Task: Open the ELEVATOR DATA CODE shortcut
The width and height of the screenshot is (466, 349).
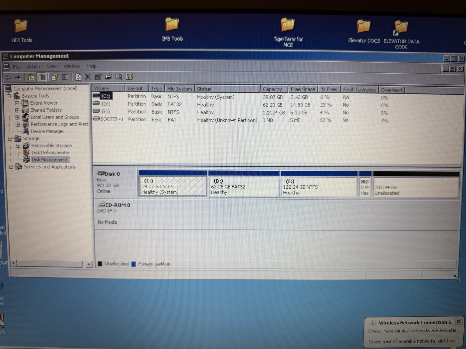Action: pyautogui.click(x=401, y=35)
